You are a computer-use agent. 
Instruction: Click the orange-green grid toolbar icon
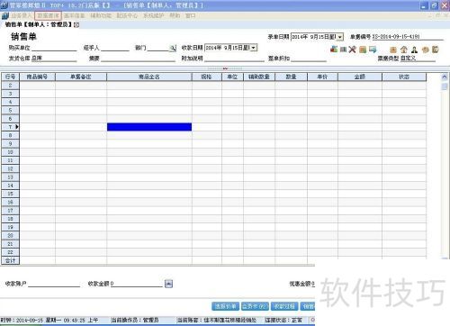(363, 50)
